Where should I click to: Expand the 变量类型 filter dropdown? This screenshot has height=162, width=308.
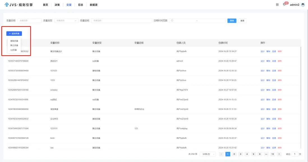[x=66, y=20]
